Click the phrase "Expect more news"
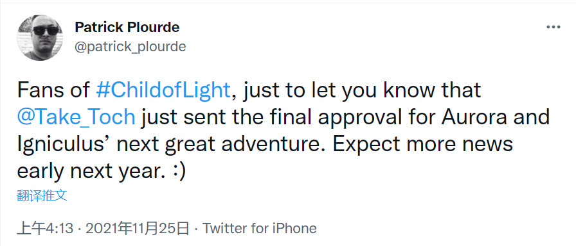The image size is (576, 246). [x=423, y=144]
